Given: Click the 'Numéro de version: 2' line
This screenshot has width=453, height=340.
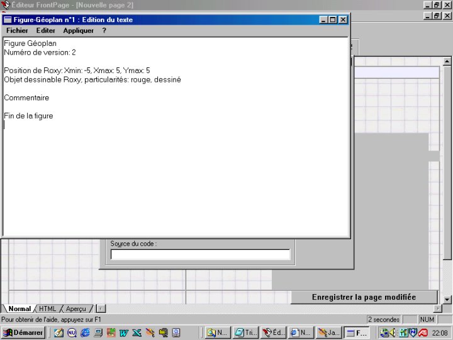Looking at the screenshot, I should coord(40,52).
